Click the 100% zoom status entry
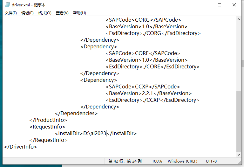244x167 pixels. click(157, 161)
